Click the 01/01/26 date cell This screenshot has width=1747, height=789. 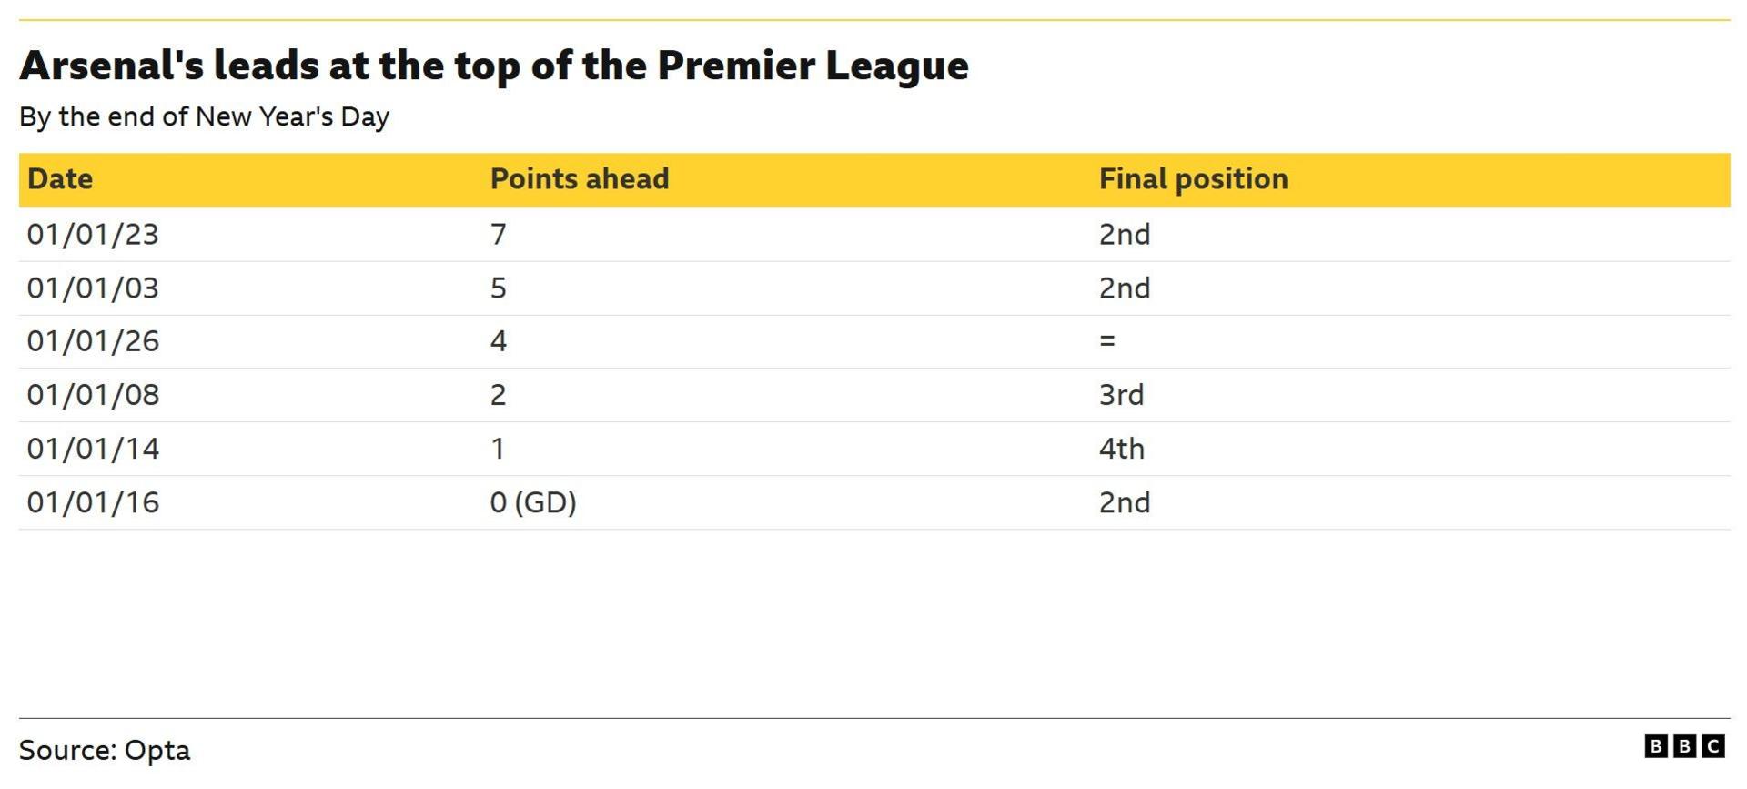click(x=93, y=341)
